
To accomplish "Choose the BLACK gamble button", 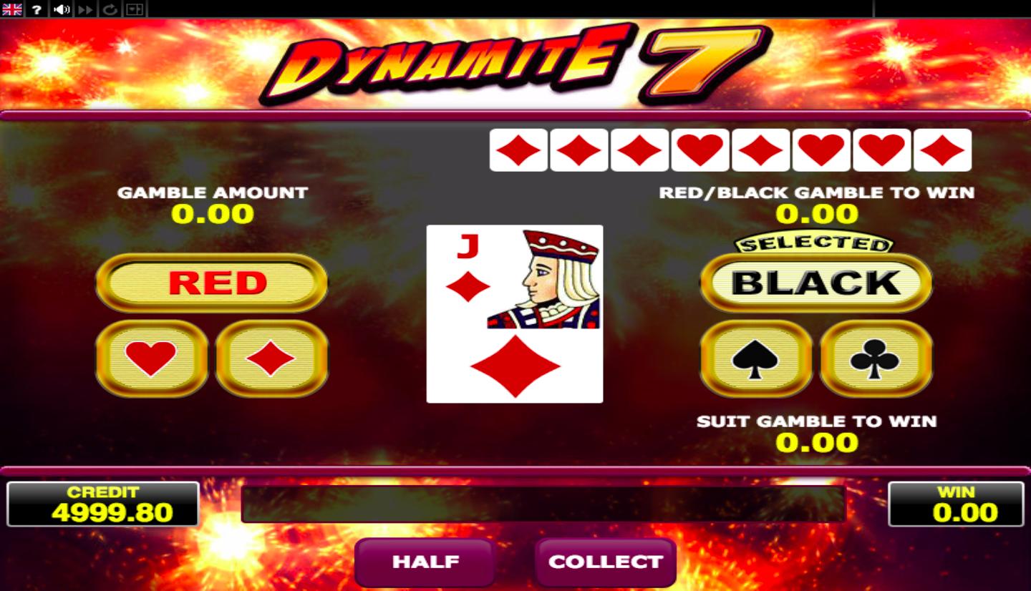I will click(x=816, y=283).
